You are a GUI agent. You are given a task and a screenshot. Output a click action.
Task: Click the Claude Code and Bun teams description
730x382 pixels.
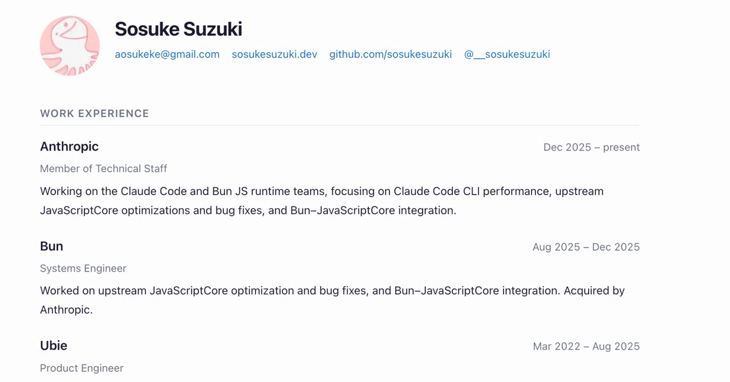[322, 201]
